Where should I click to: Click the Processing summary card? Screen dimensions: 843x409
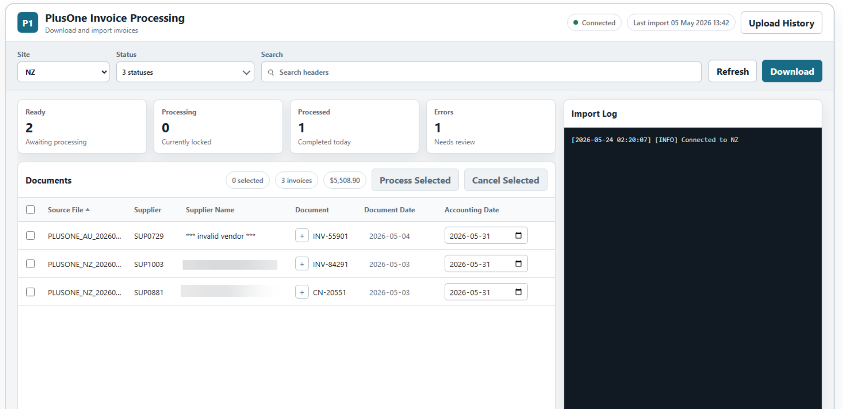218,127
